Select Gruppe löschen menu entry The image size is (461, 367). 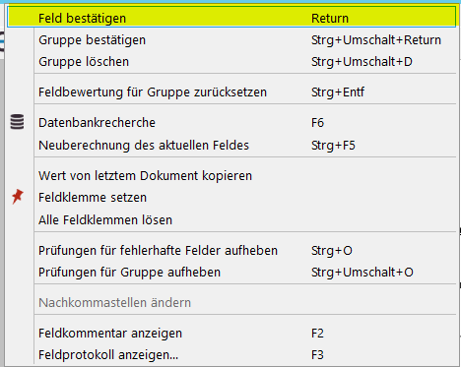[x=231, y=62]
